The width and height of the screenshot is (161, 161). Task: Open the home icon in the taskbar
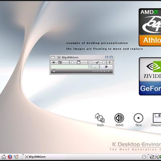[4, 157]
